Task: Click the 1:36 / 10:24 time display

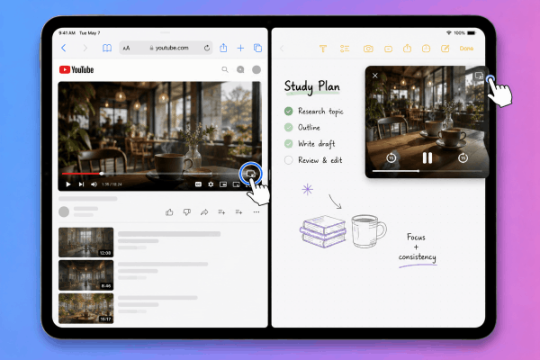Action: coord(112,184)
